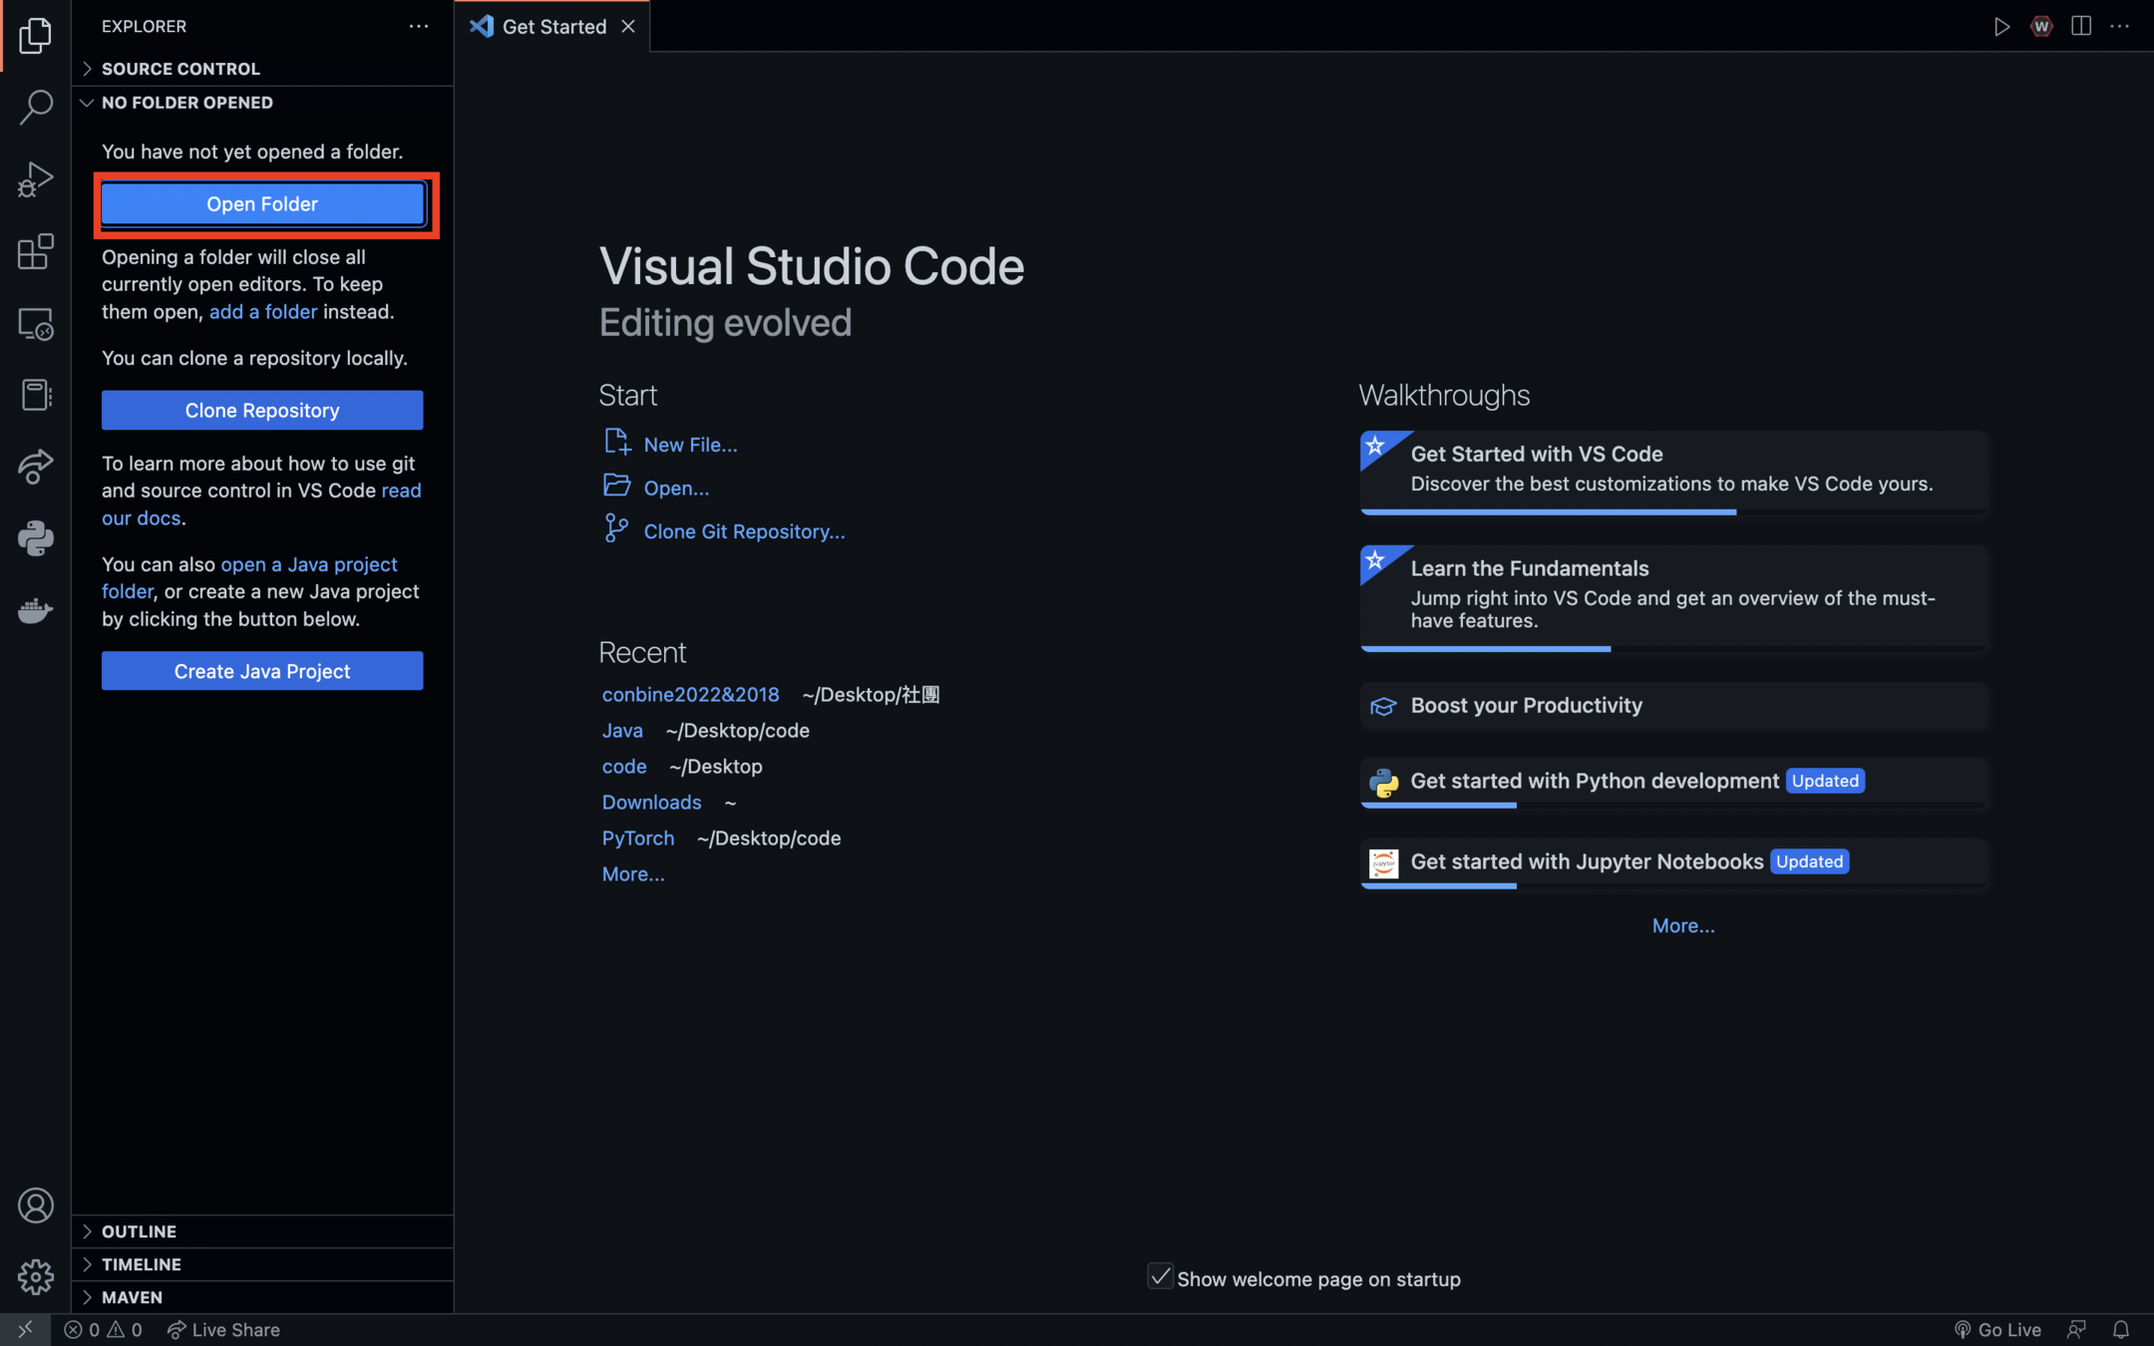Click the split editor icon
2154x1346 pixels.
tap(2081, 26)
